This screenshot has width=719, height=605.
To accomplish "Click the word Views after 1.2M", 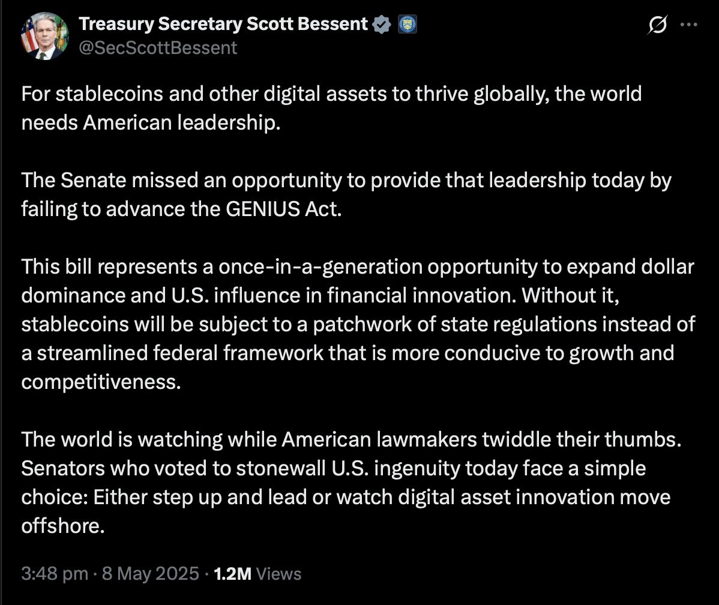I will click(x=278, y=574).
